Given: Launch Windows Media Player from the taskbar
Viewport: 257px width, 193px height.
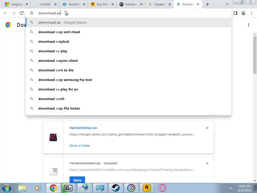Looking at the screenshot, I should pyautogui.click(x=37, y=188).
